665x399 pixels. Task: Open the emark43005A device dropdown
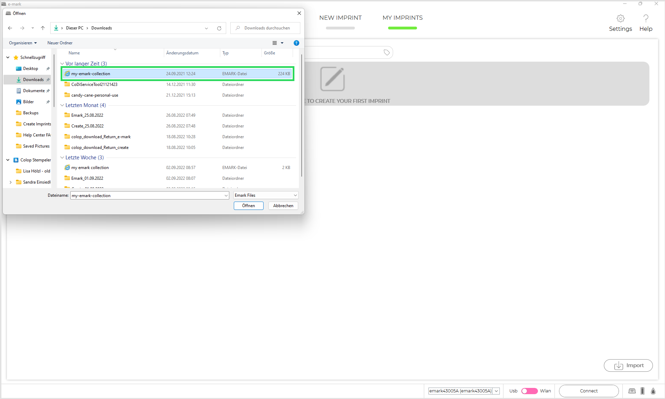496,391
